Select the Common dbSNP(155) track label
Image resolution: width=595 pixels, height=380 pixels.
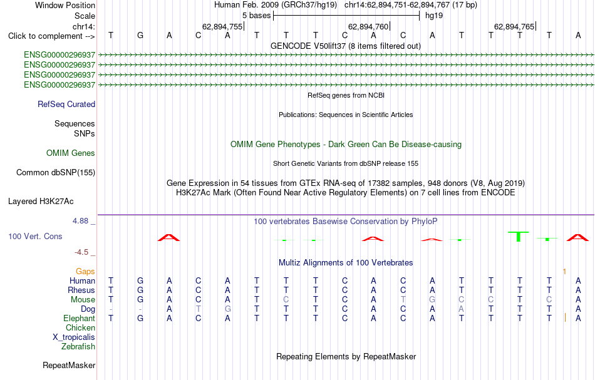point(56,173)
